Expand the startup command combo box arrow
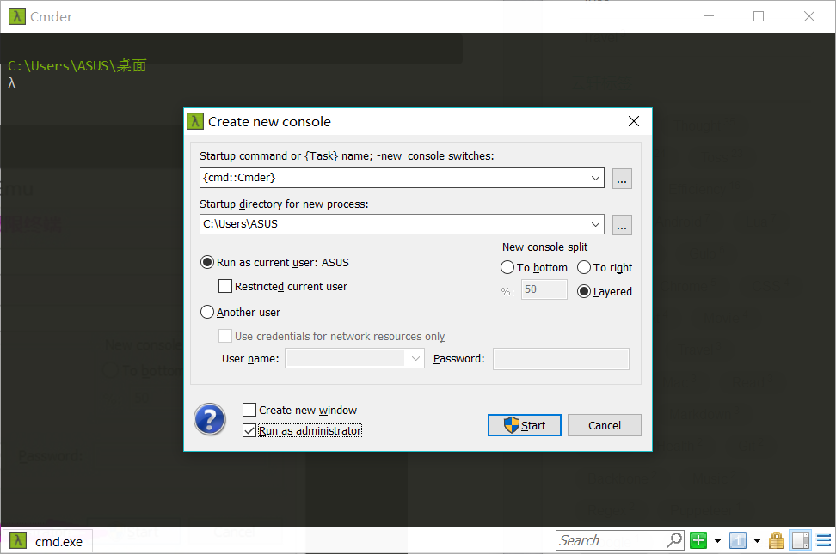 [x=595, y=178]
